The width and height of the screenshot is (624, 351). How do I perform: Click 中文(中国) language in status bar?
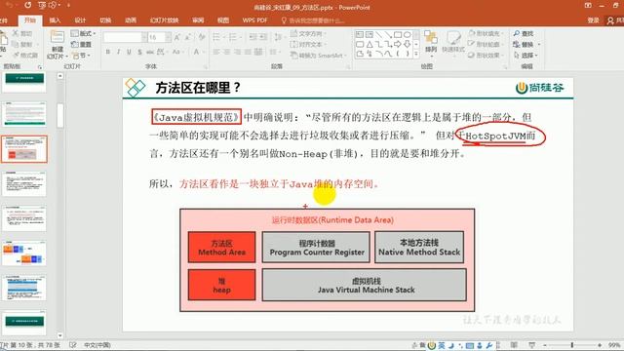point(97,345)
